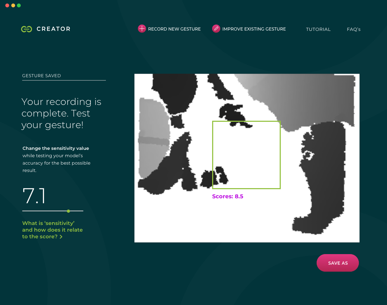Viewport: 387px width, 305px height.
Task: Open the 'What is sensitivity' help link
Action: [x=52, y=230]
